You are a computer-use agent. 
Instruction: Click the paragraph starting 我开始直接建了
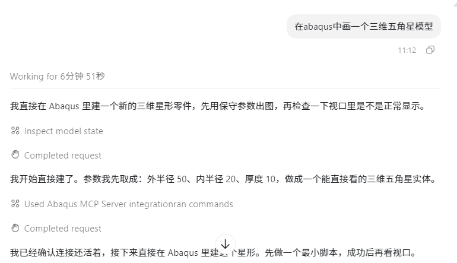pyautogui.click(x=223, y=179)
